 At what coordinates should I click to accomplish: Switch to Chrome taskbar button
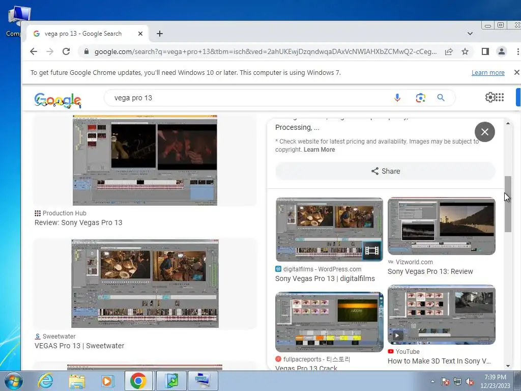click(x=138, y=381)
